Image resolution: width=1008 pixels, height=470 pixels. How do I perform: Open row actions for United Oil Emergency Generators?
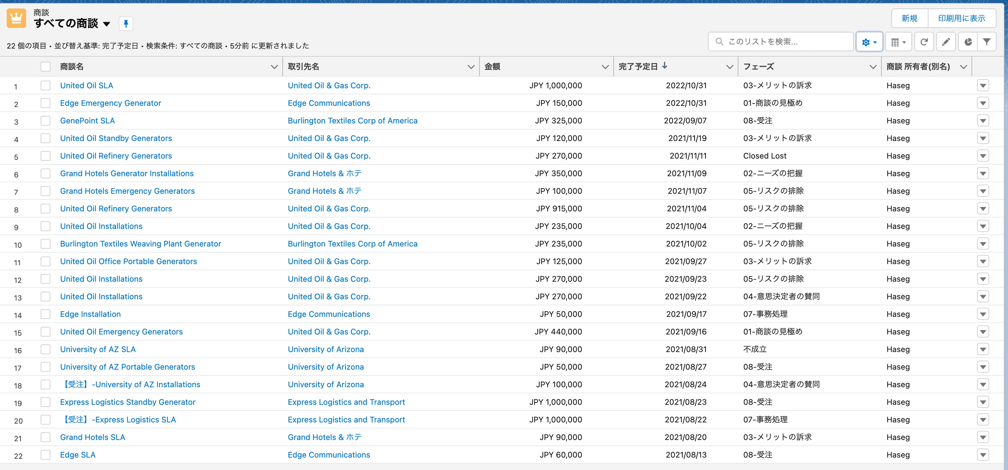(x=982, y=332)
